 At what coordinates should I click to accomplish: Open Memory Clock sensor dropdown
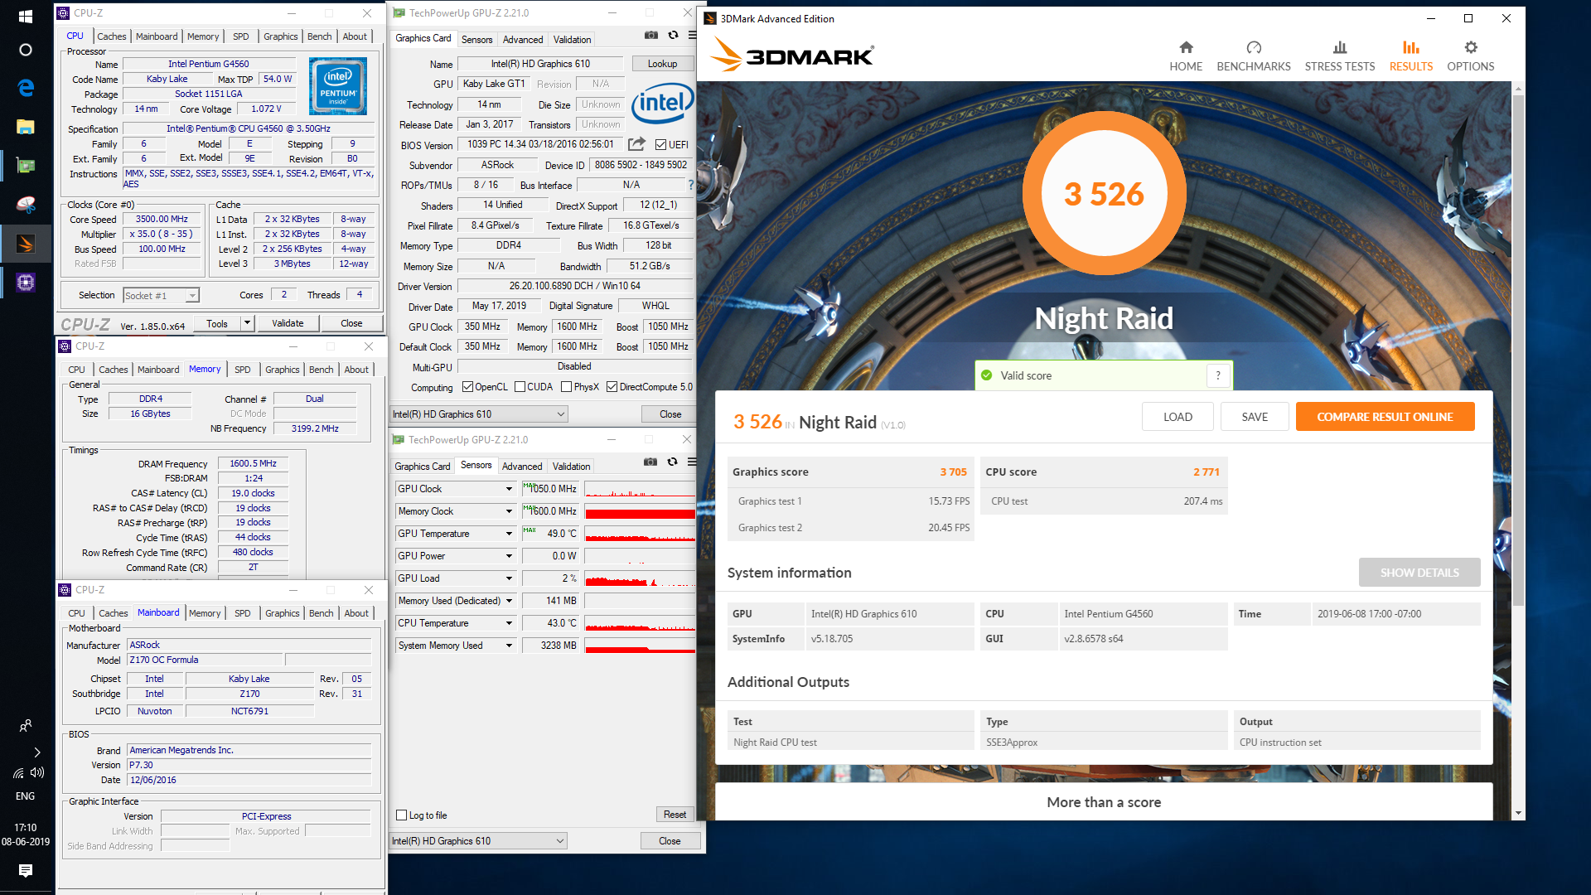coord(509,511)
